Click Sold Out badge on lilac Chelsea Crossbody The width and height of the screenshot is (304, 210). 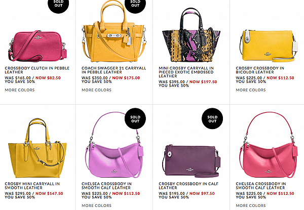135,118
